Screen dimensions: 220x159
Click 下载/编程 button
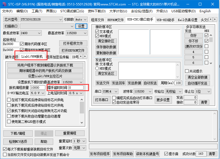pos(18,133)
